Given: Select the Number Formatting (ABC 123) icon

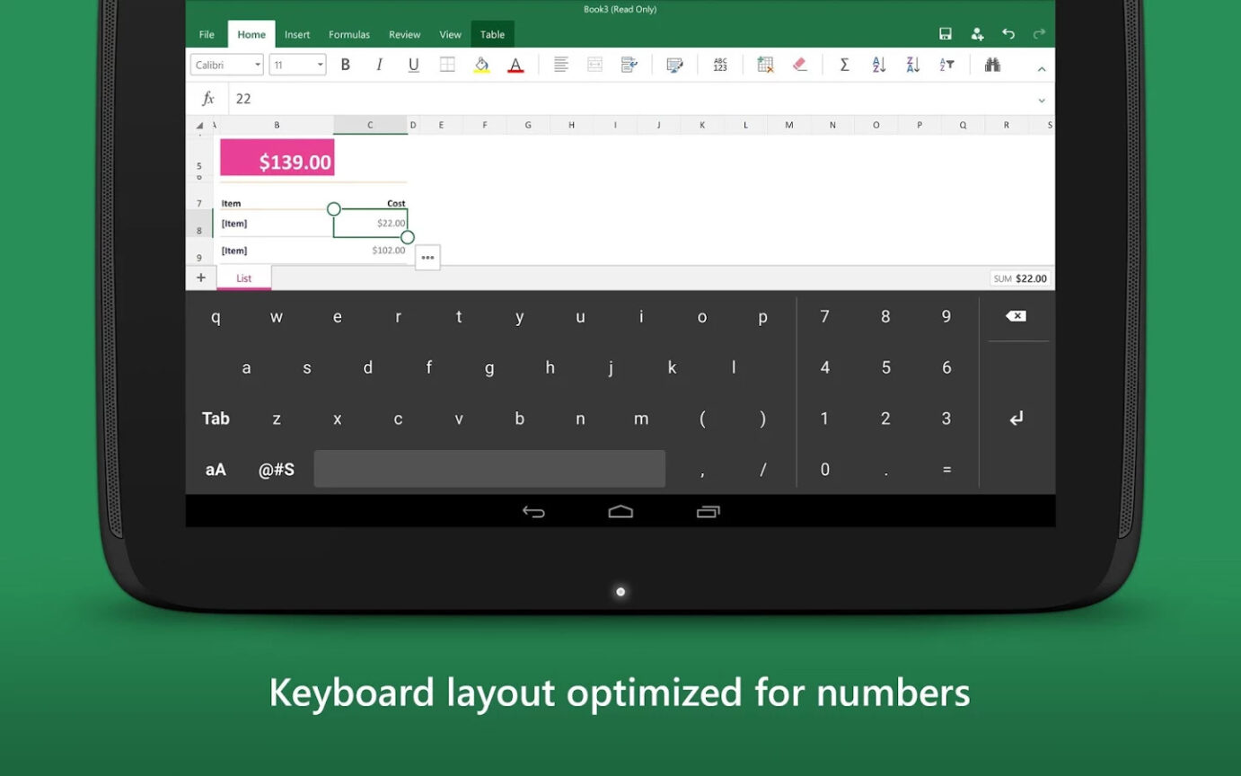Looking at the screenshot, I should coord(720,64).
